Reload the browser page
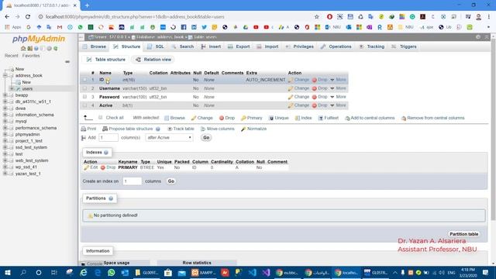The height and width of the screenshot is (279, 496). click(x=28, y=16)
